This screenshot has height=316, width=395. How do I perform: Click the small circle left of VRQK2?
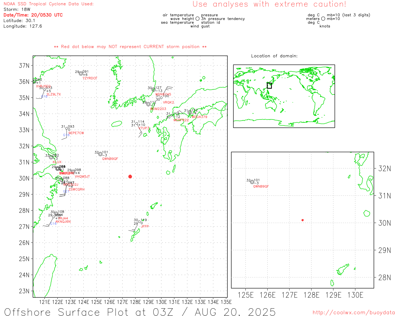pyautogui.click(x=161, y=98)
